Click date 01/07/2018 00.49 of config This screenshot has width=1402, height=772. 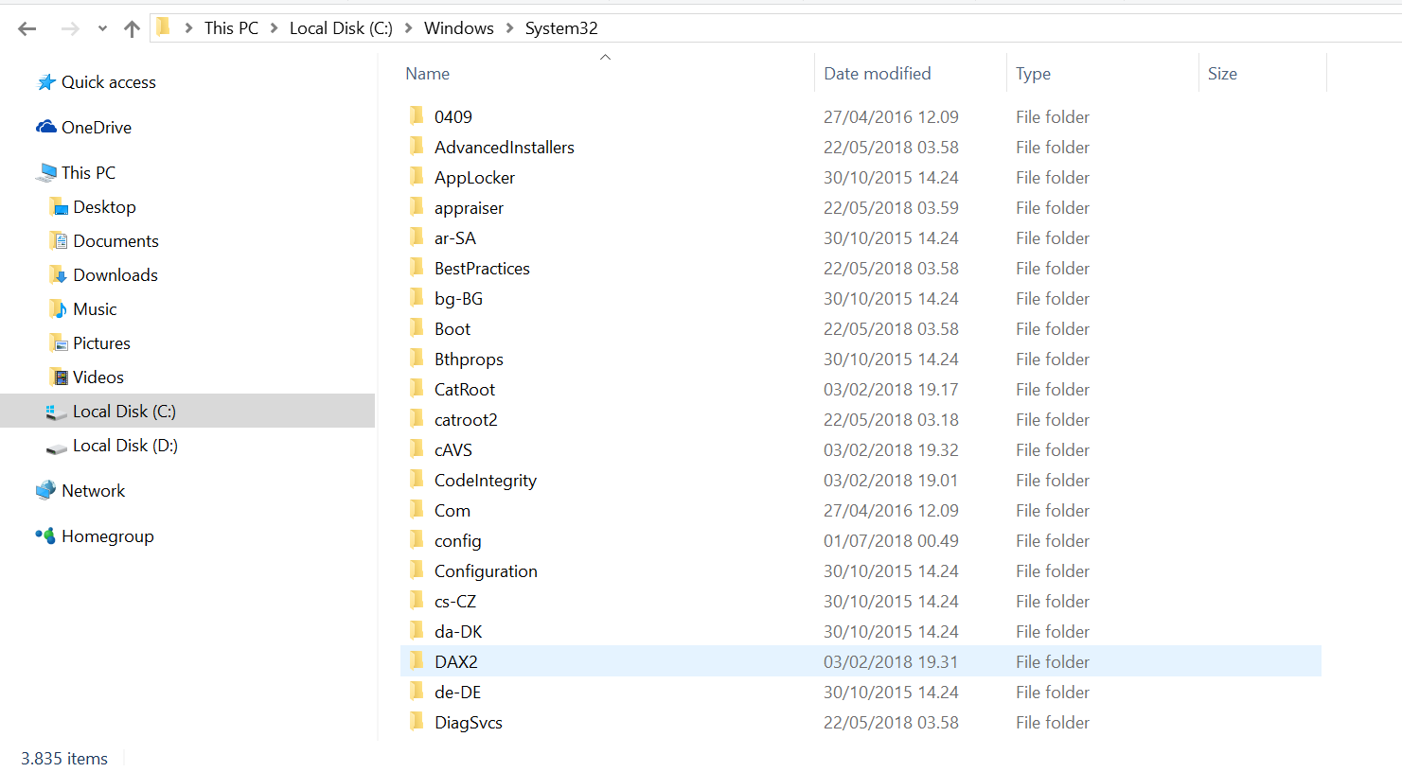891,541
